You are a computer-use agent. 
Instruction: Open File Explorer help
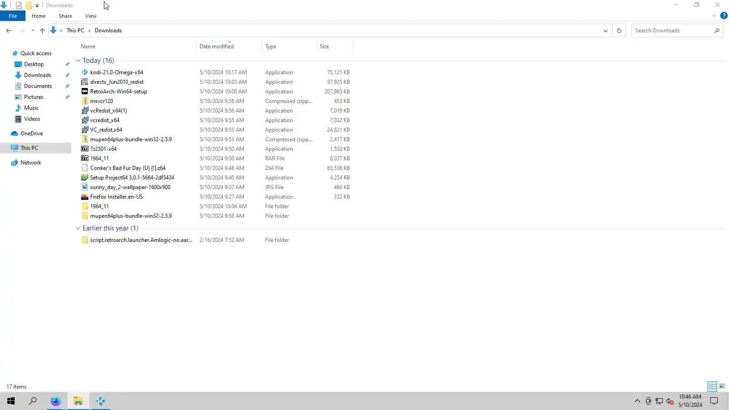click(x=724, y=15)
